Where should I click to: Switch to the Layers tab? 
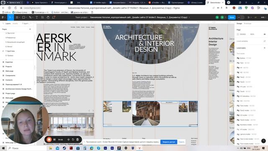pyautogui.click(x=8, y=23)
